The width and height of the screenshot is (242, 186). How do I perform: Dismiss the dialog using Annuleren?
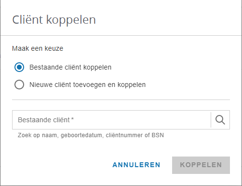tap(136, 165)
